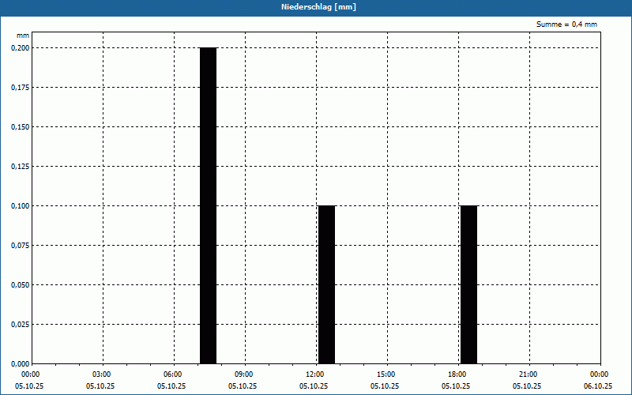Click the 0,000 y-axis value
The height and width of the screenshot is (395, 632).
pos(21,364)
